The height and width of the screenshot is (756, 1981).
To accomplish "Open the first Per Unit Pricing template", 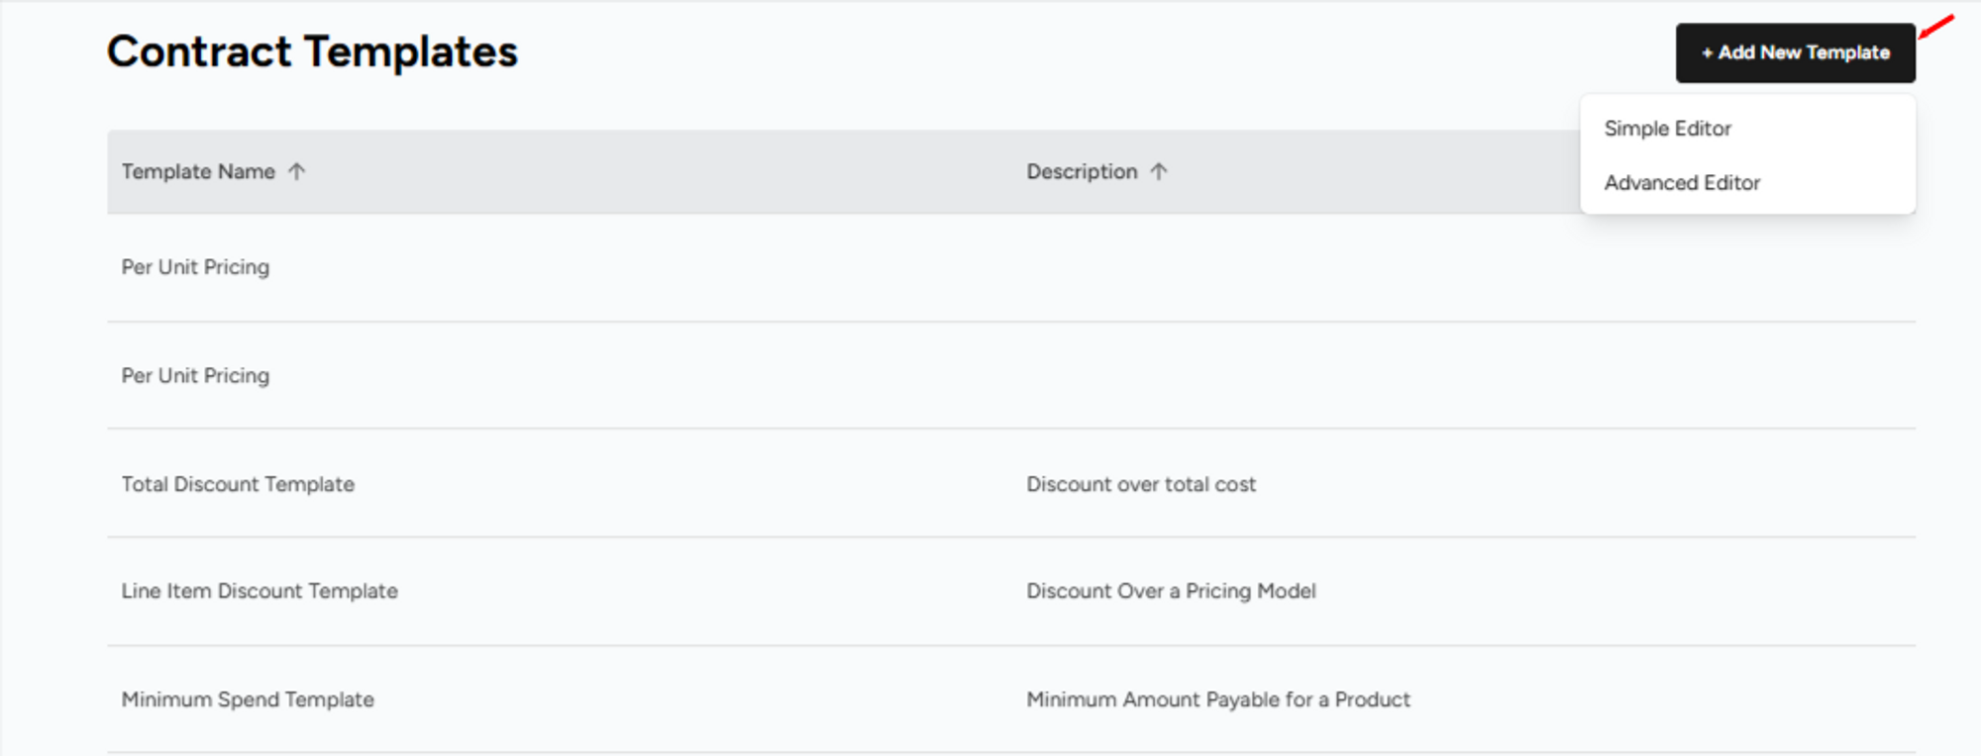I will [x=195, y=267].
